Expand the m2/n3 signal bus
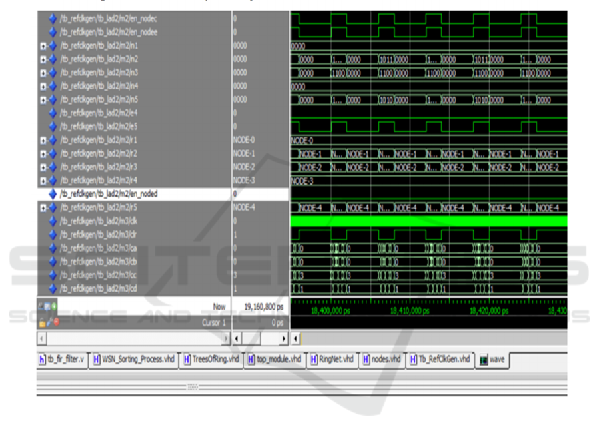 pos(43,73)
